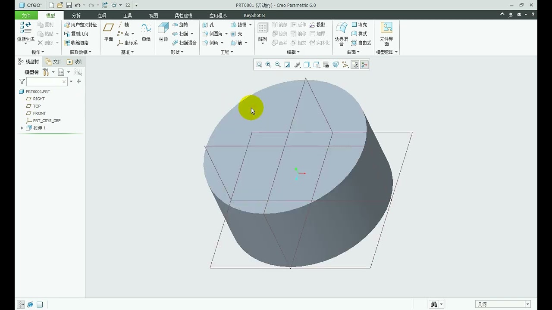Click the 壳 (Shell) tool
Viewport: 552px width, 310px height.
point(237,34)
